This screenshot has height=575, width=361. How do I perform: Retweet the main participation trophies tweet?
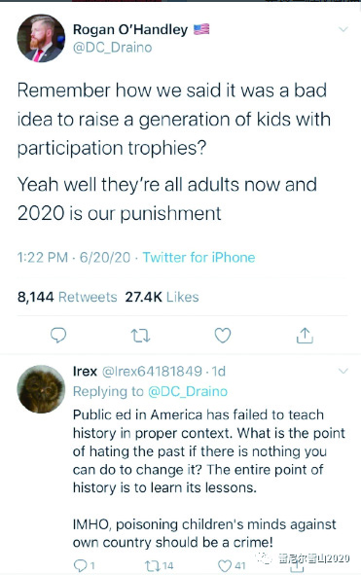pos(140,336)
